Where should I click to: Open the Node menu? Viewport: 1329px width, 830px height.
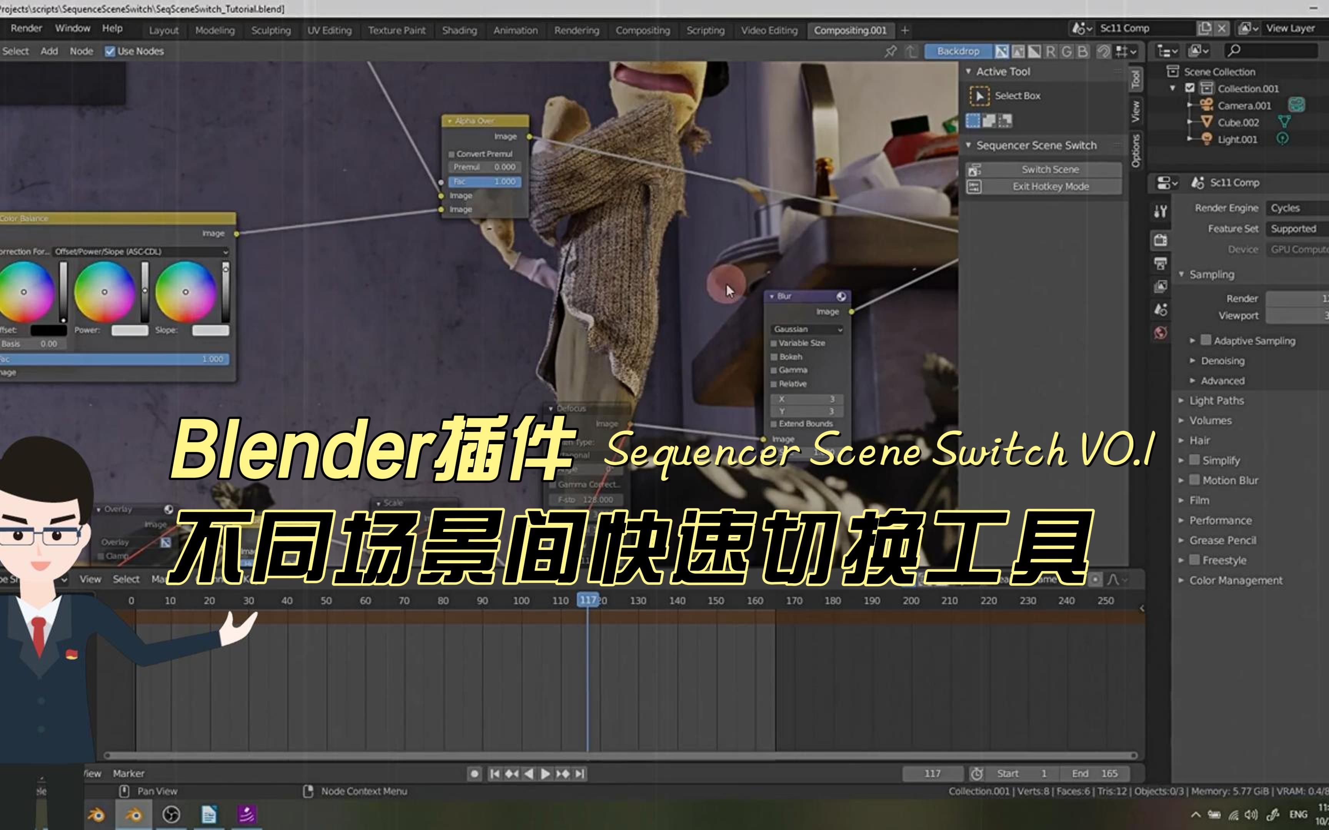[x=81, y=51]
